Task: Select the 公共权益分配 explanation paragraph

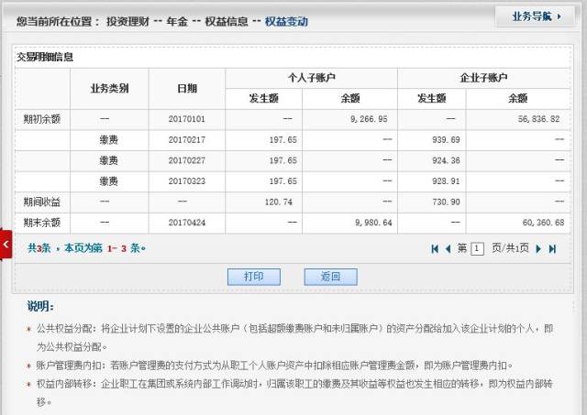Action: [294, 338]
